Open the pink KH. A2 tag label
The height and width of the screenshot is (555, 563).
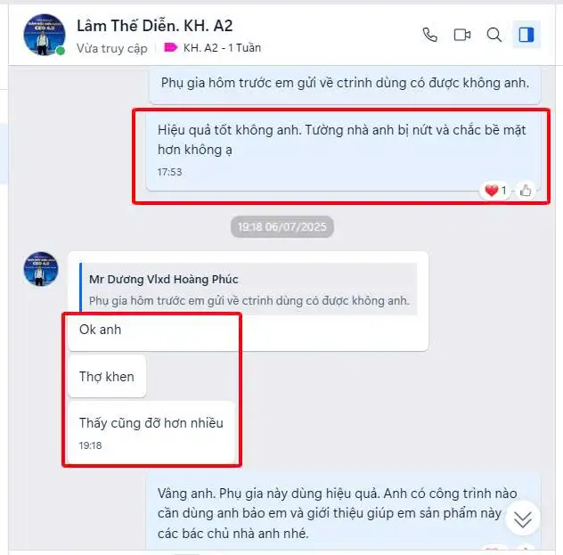(170, 47)
